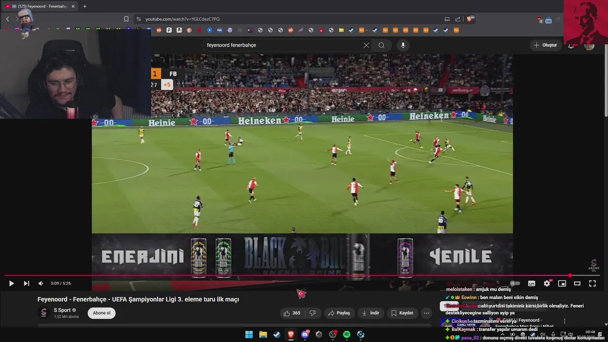Open the yellow folder bookmark
This screenshot has height=342, width=608.
pyautogui.click(x=341, y=30)
